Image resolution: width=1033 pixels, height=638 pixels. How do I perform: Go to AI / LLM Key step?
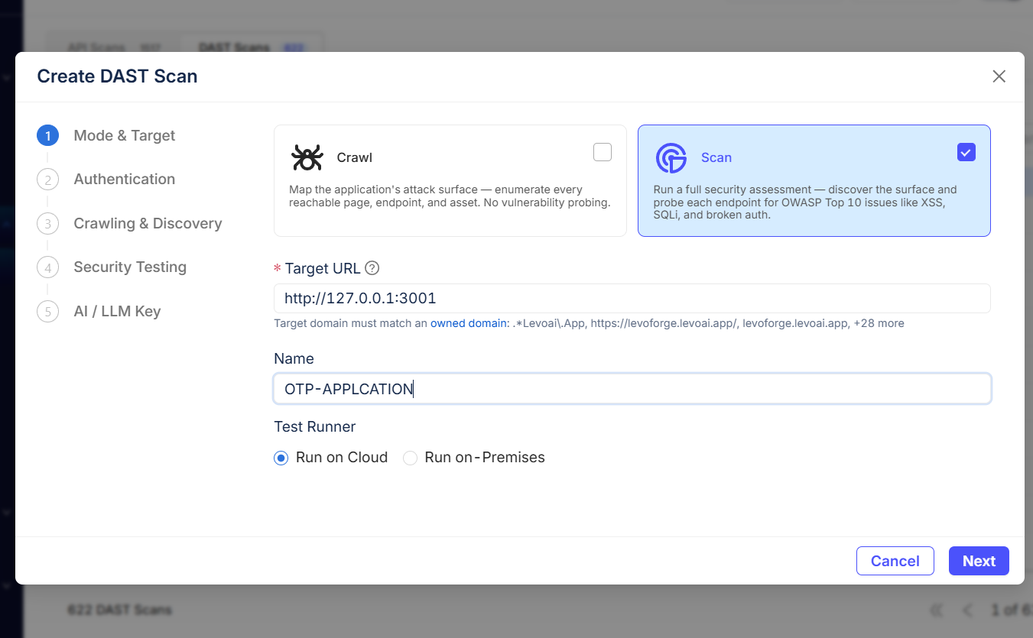click(117, 311)
